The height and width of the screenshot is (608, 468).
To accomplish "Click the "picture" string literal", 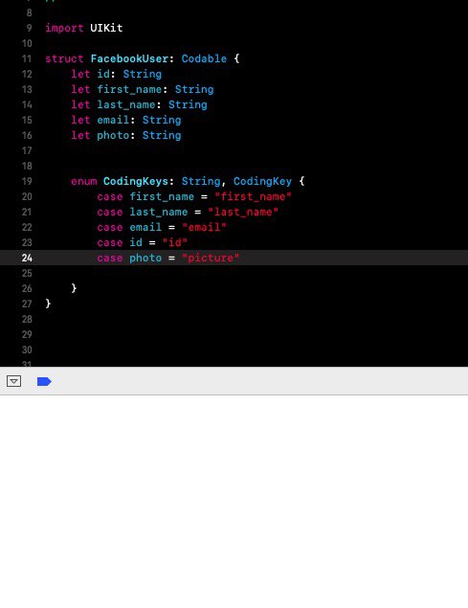I will click(211, 258).
